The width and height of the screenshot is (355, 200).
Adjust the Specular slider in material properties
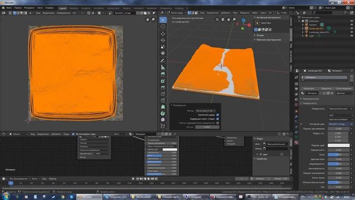(338, 154)
